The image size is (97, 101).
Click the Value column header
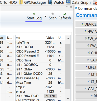coord(50,38)
